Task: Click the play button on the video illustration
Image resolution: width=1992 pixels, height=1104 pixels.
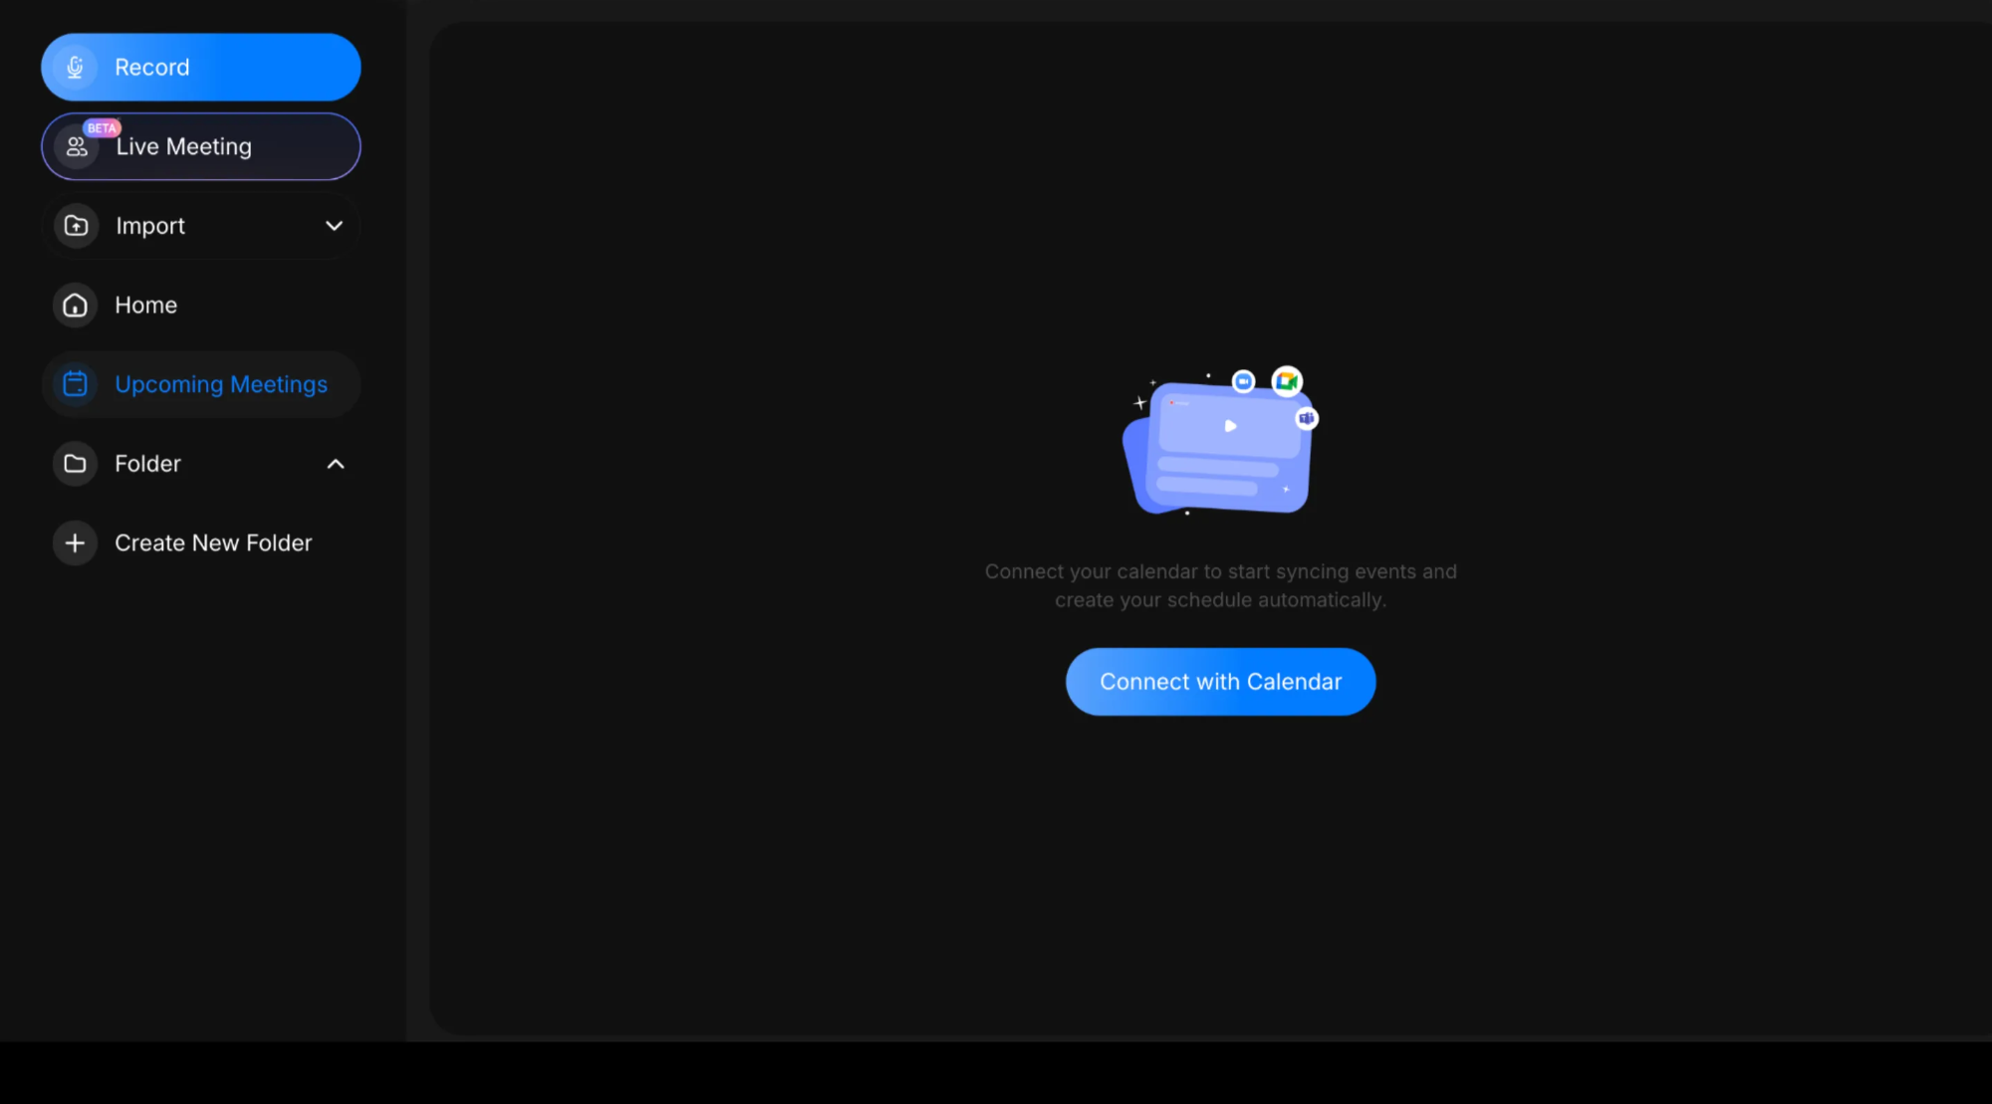Action: point(1229,426)
